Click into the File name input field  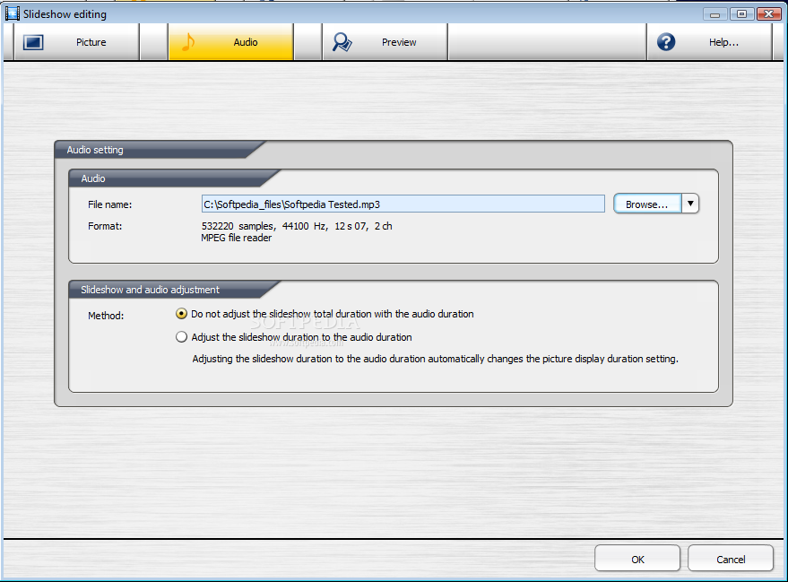[403, 204]
